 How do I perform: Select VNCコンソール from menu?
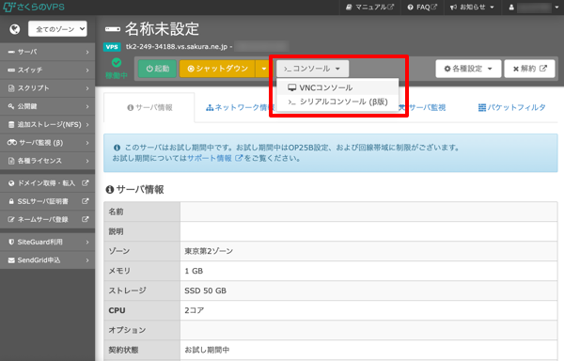tap(337, 87)
